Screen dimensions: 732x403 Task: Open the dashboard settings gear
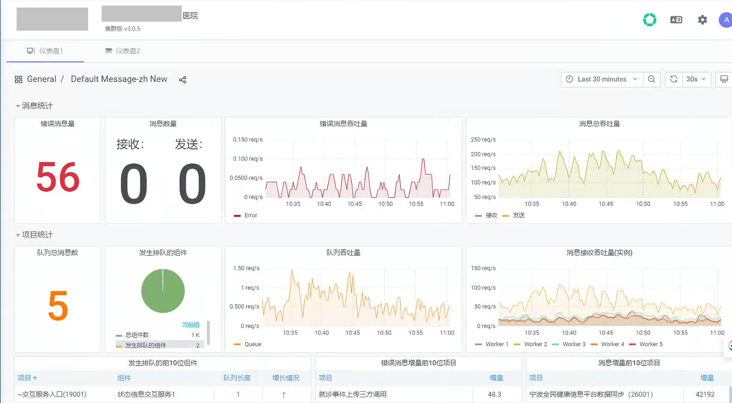[702, 20]
